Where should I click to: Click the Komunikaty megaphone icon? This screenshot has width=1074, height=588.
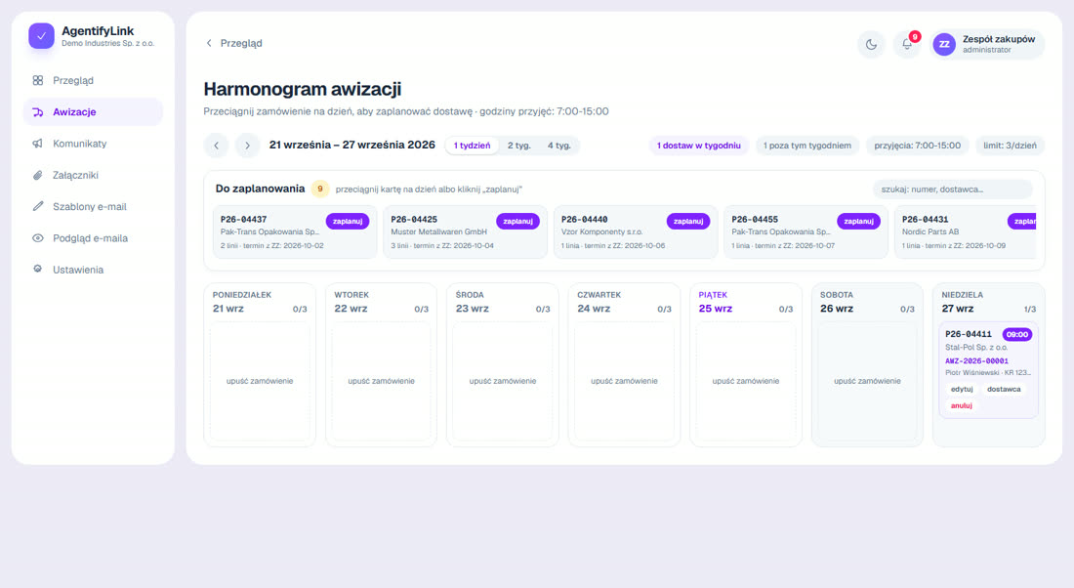tap(38, 144)
